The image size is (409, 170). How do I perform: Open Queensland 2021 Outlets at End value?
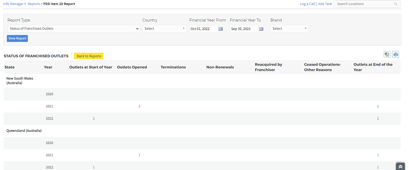click(378, 155)
